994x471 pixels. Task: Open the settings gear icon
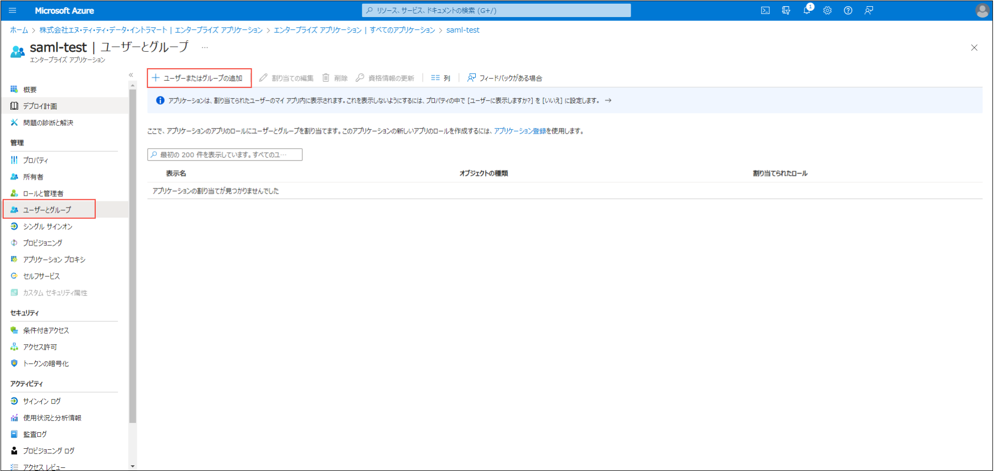[x=827, y=10]
